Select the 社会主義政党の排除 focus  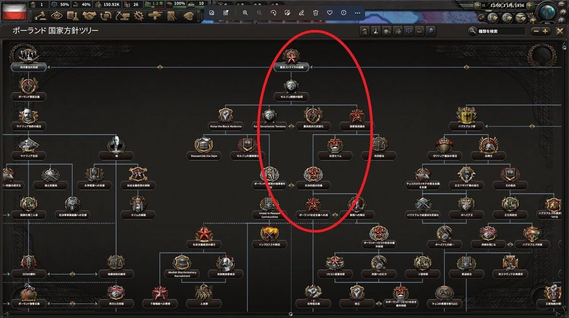[x=138, y=177]
